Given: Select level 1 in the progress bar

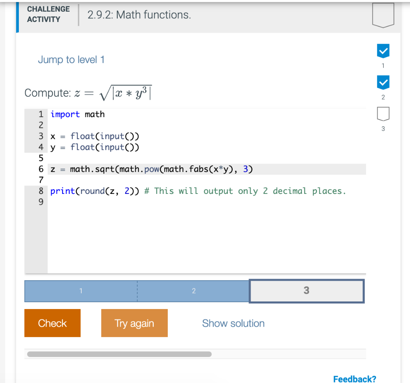Looking at the screenshot, I should click(x=81, y=291).
